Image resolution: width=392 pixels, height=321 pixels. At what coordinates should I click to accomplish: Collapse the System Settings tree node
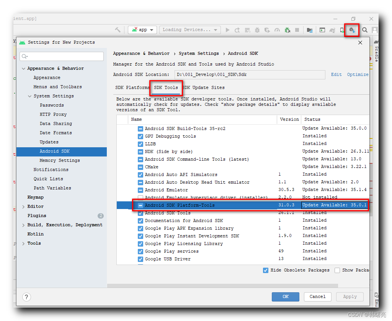click(x=30, y=96)
